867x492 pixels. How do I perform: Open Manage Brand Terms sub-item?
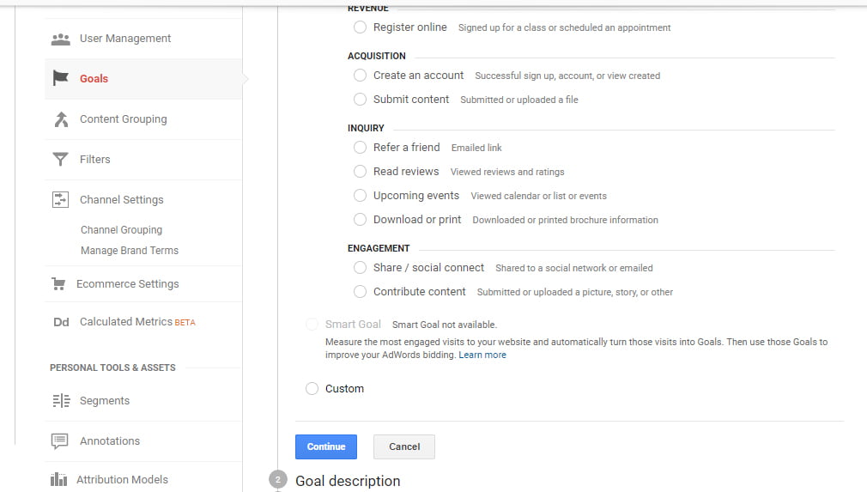(x=130, y=251)
